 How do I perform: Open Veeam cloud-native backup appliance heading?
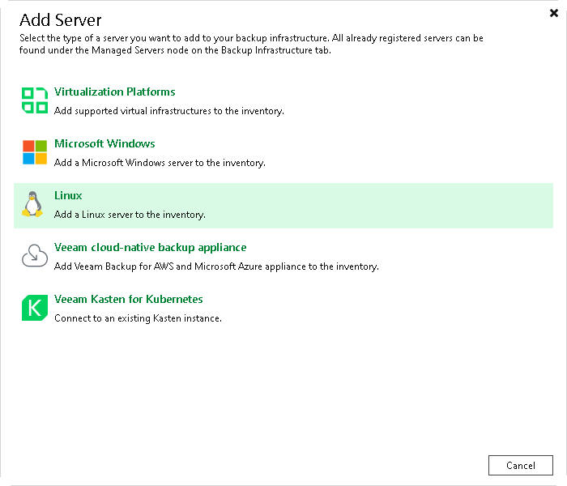click(x=151, y=247)
